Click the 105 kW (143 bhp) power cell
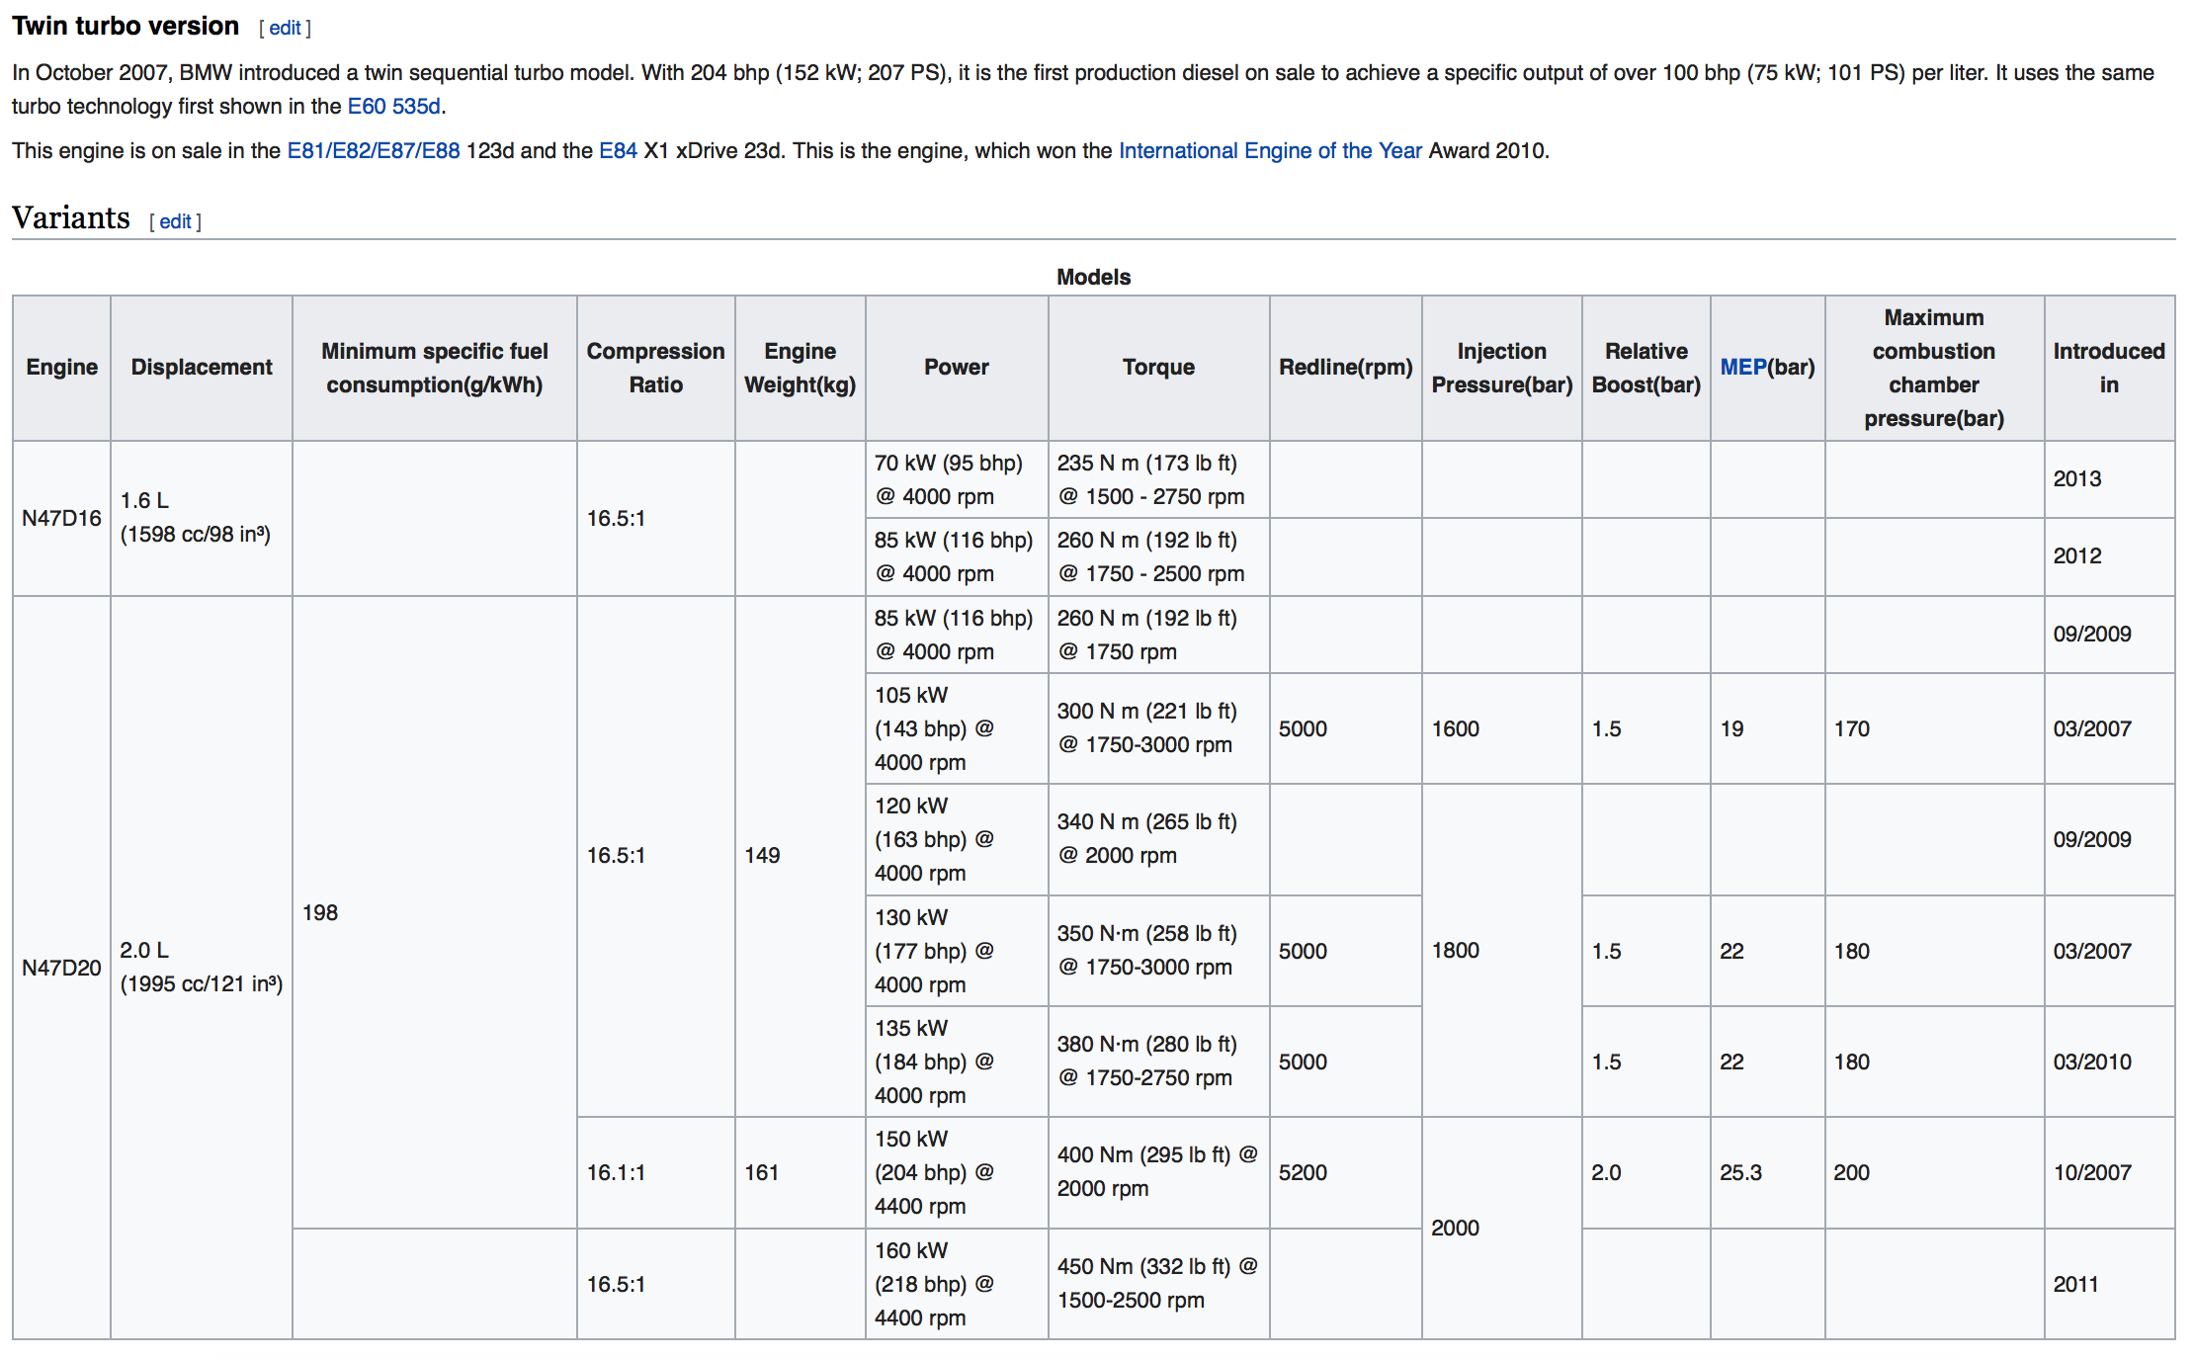Viewport: 2194px width, 1360px height. pyautogui.click(x=957, y=728)
